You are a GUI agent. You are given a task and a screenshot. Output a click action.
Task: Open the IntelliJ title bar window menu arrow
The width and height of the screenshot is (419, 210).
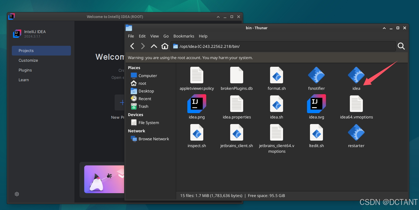point(218,17)
